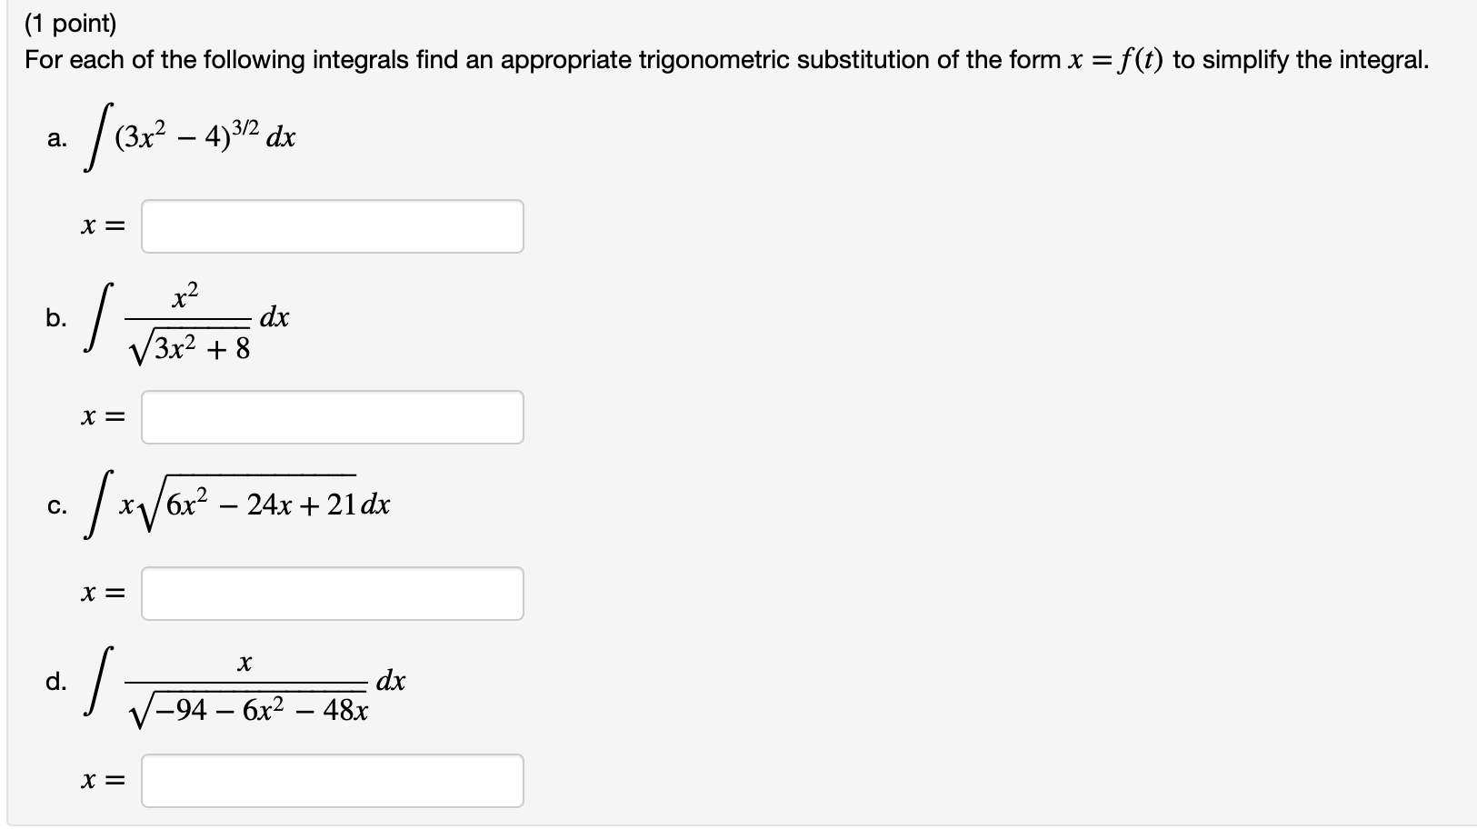Select the x = box under √(−94−6x²−48x) integral

[x=332, y=778]
